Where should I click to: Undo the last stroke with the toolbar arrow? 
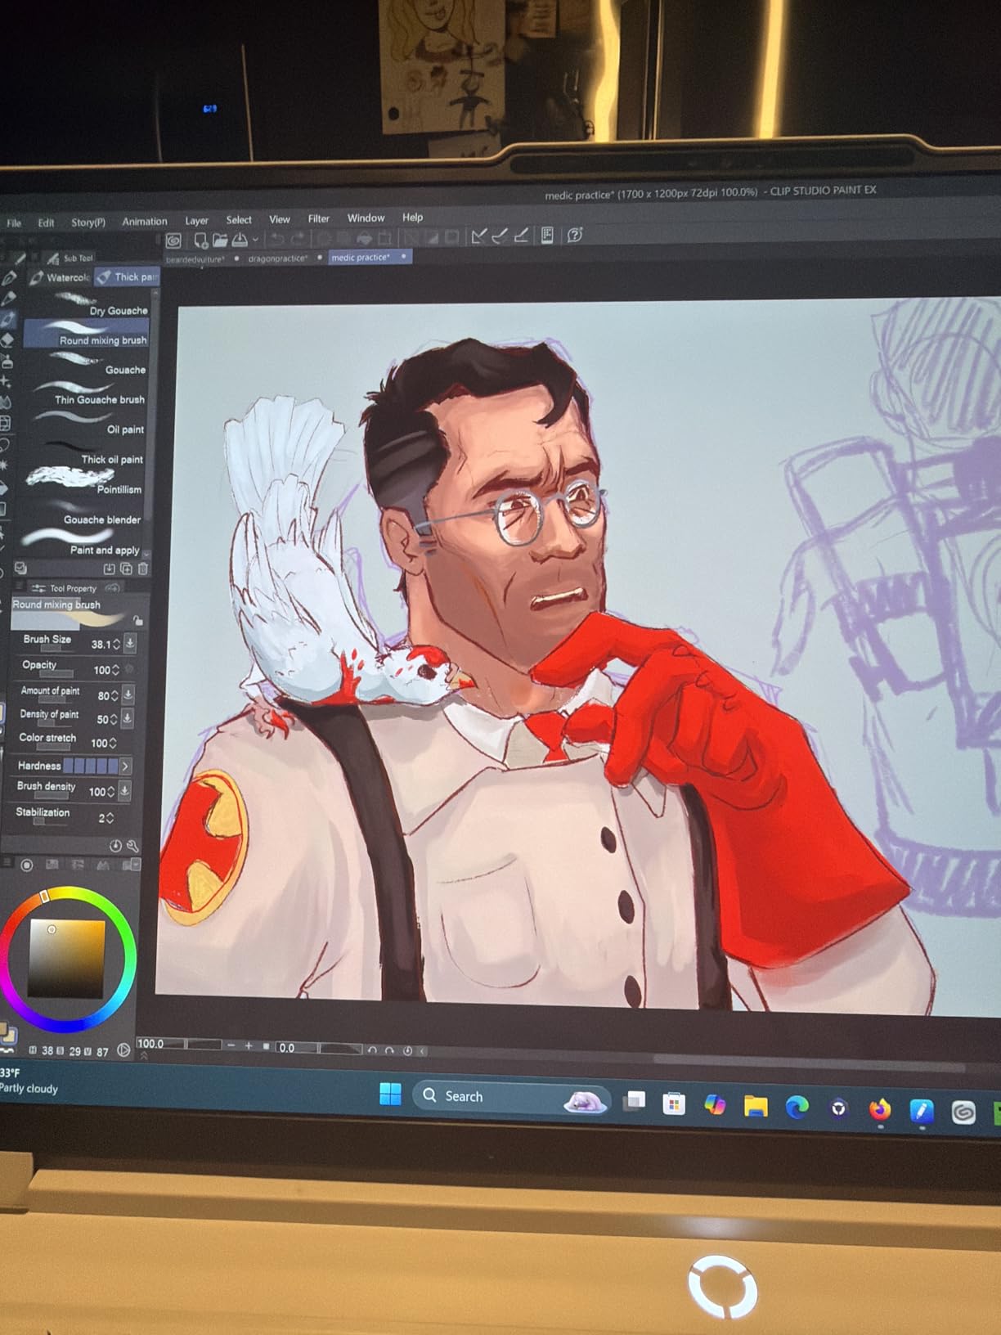pyautogui.click(x=277, y=239)
